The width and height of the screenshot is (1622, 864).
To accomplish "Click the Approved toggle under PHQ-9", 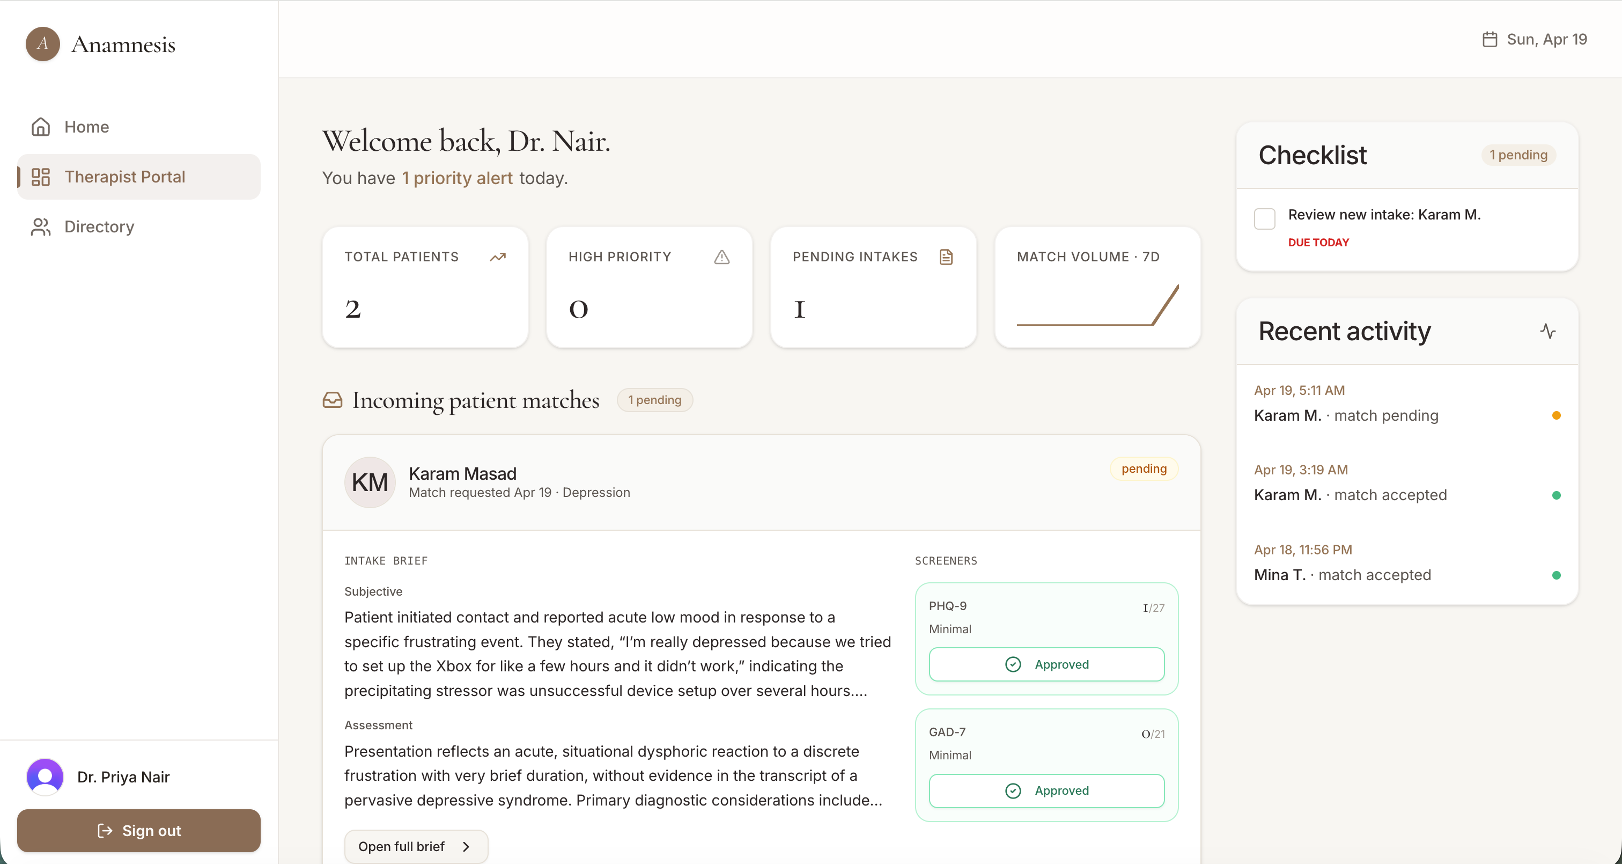I will (x=1046, y=664).
